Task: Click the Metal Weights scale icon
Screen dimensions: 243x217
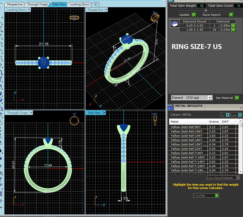Action: click(170, 107)
